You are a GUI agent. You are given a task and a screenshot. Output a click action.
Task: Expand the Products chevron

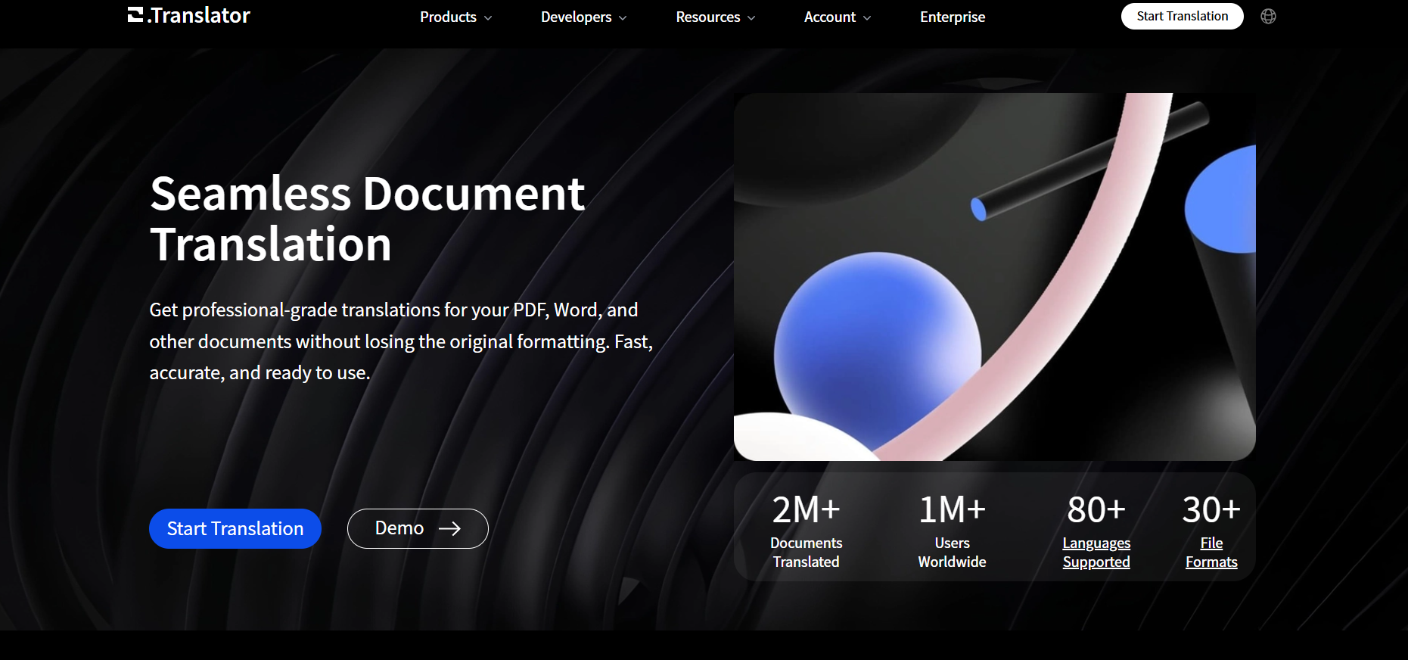tap(488, 17)
